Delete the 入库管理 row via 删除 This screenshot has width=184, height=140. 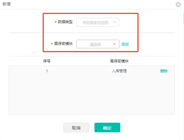click(164, 71)
